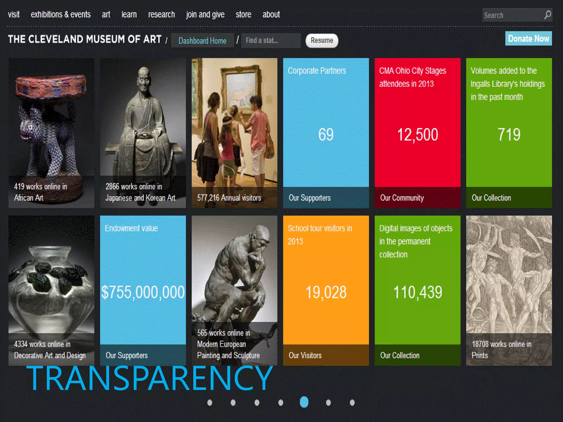The height and width of the screenshot is (422, 563).
Task: Open Modern European Painting and Sculpture tile
Action: 234,291
